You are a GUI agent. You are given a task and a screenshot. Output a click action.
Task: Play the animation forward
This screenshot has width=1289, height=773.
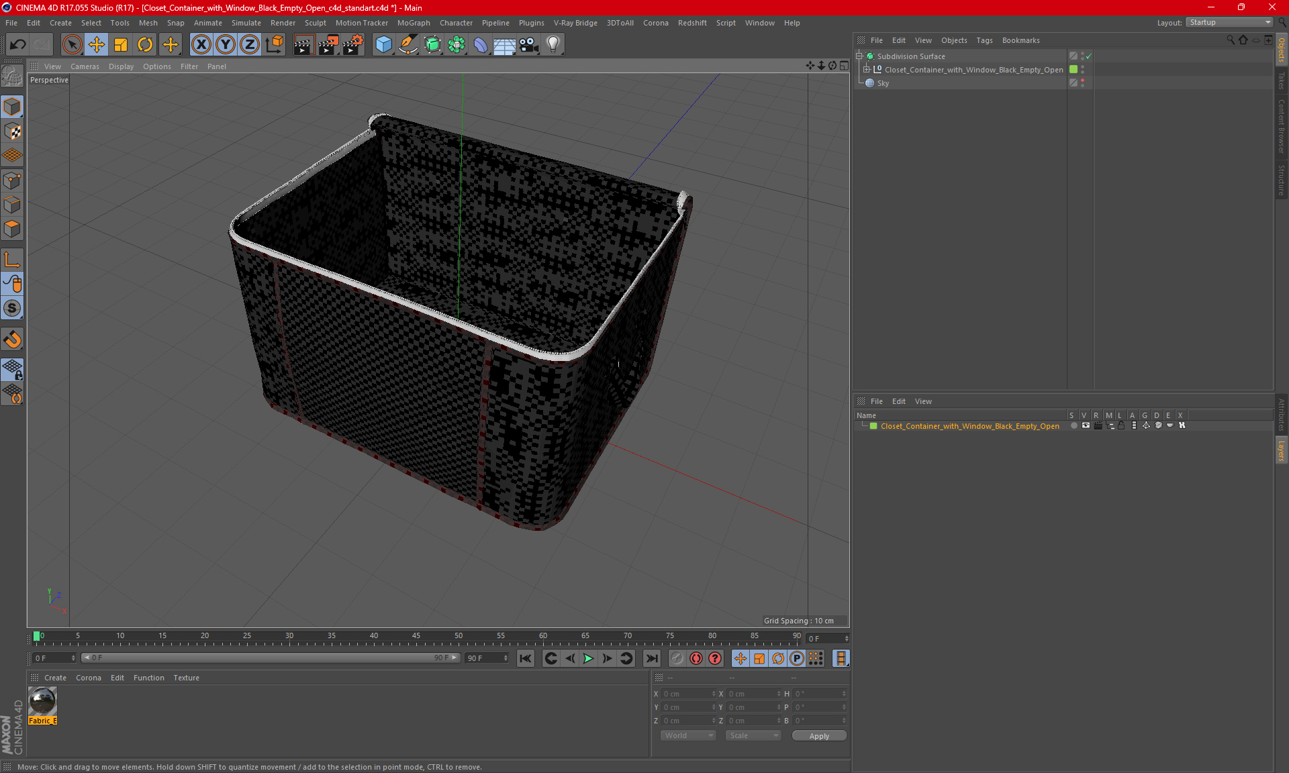pyautogui.click(x=588, y=658)
